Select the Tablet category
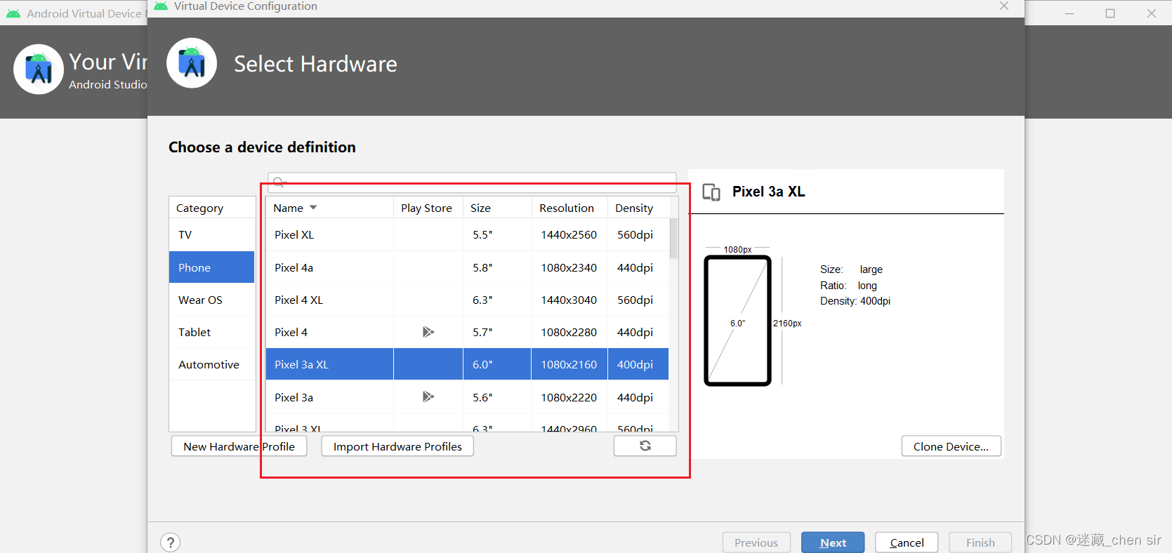Image resolution: width=1172 pixels, height=553 pixels. point(211,332)
